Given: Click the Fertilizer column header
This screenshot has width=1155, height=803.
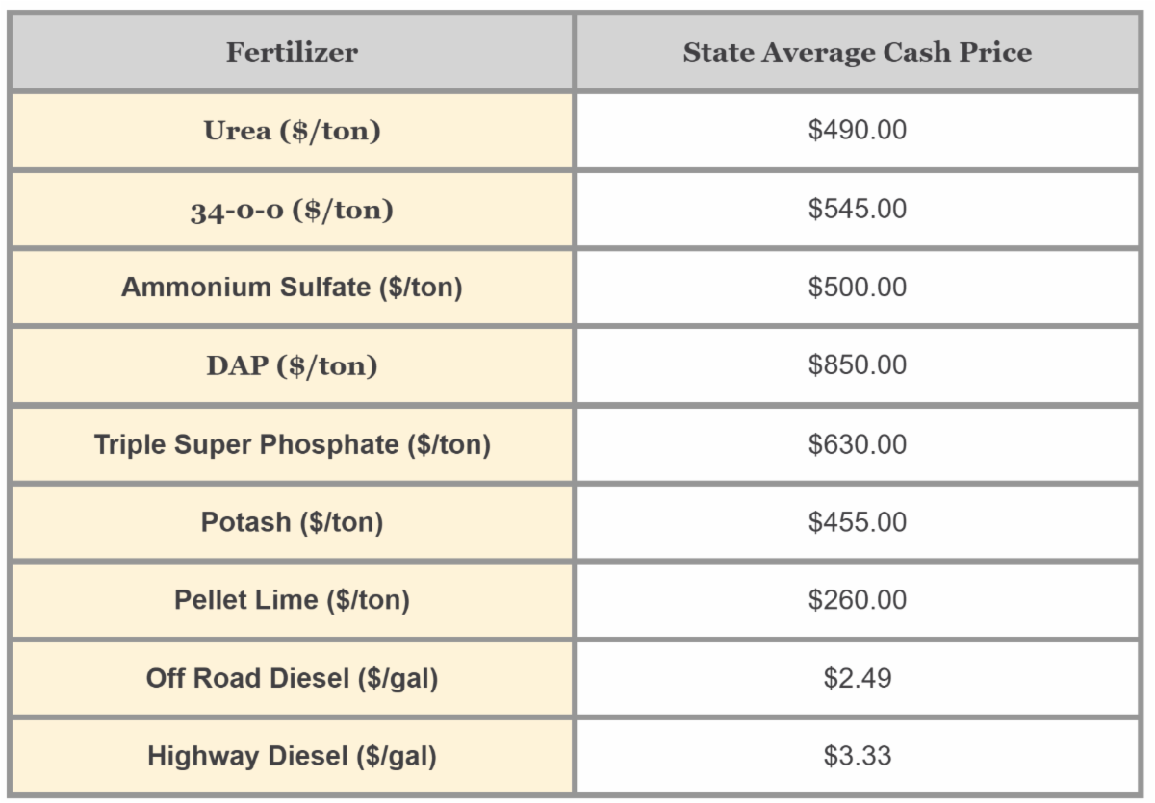Looking at the screenshot, I should pos(292,53).
